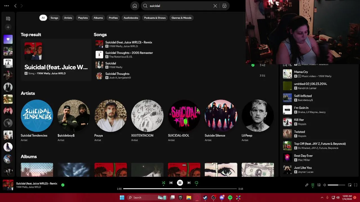Remove now-playing song from Liked Songs checkmark
Viewport: 360px width, 202px height.
pyautogui.click(x=63, y=185)
